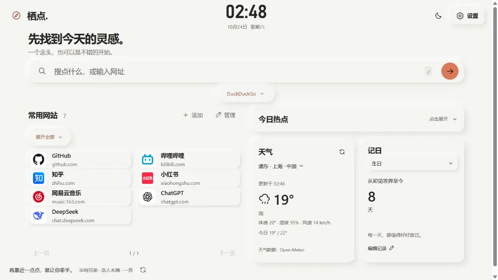Click github.com link text
The width and height of the screenshot is (498, 280).
(65, 164)
